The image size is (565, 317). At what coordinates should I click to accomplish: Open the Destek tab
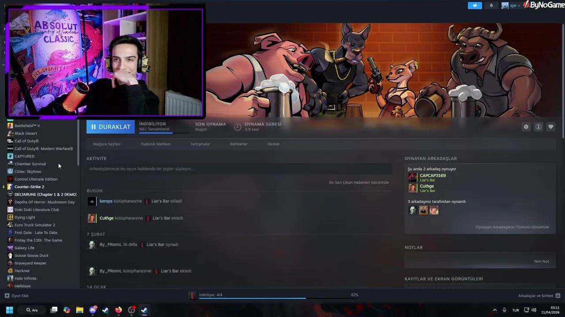tap(273, 144)
